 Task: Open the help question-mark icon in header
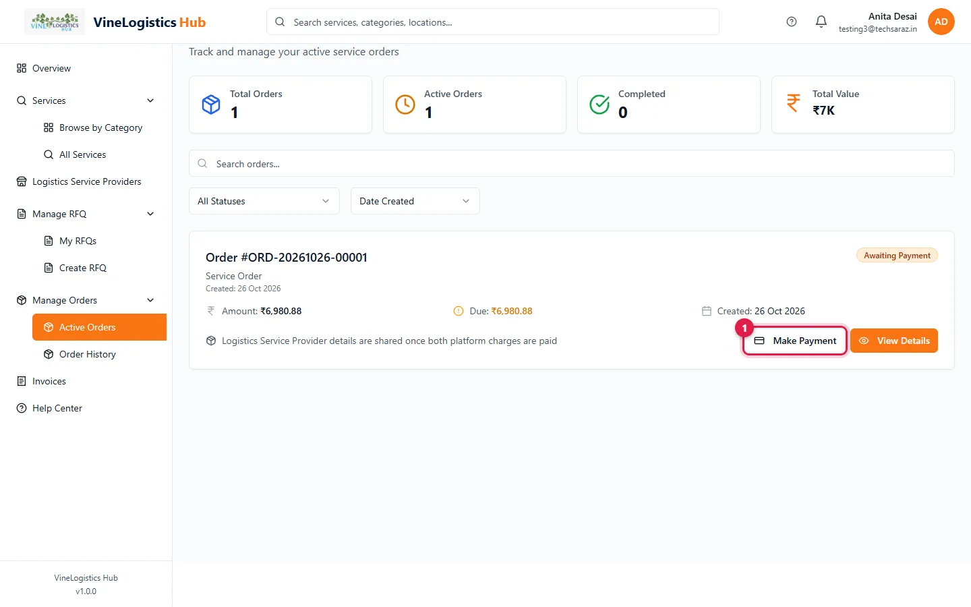click(x=792, y=22)
